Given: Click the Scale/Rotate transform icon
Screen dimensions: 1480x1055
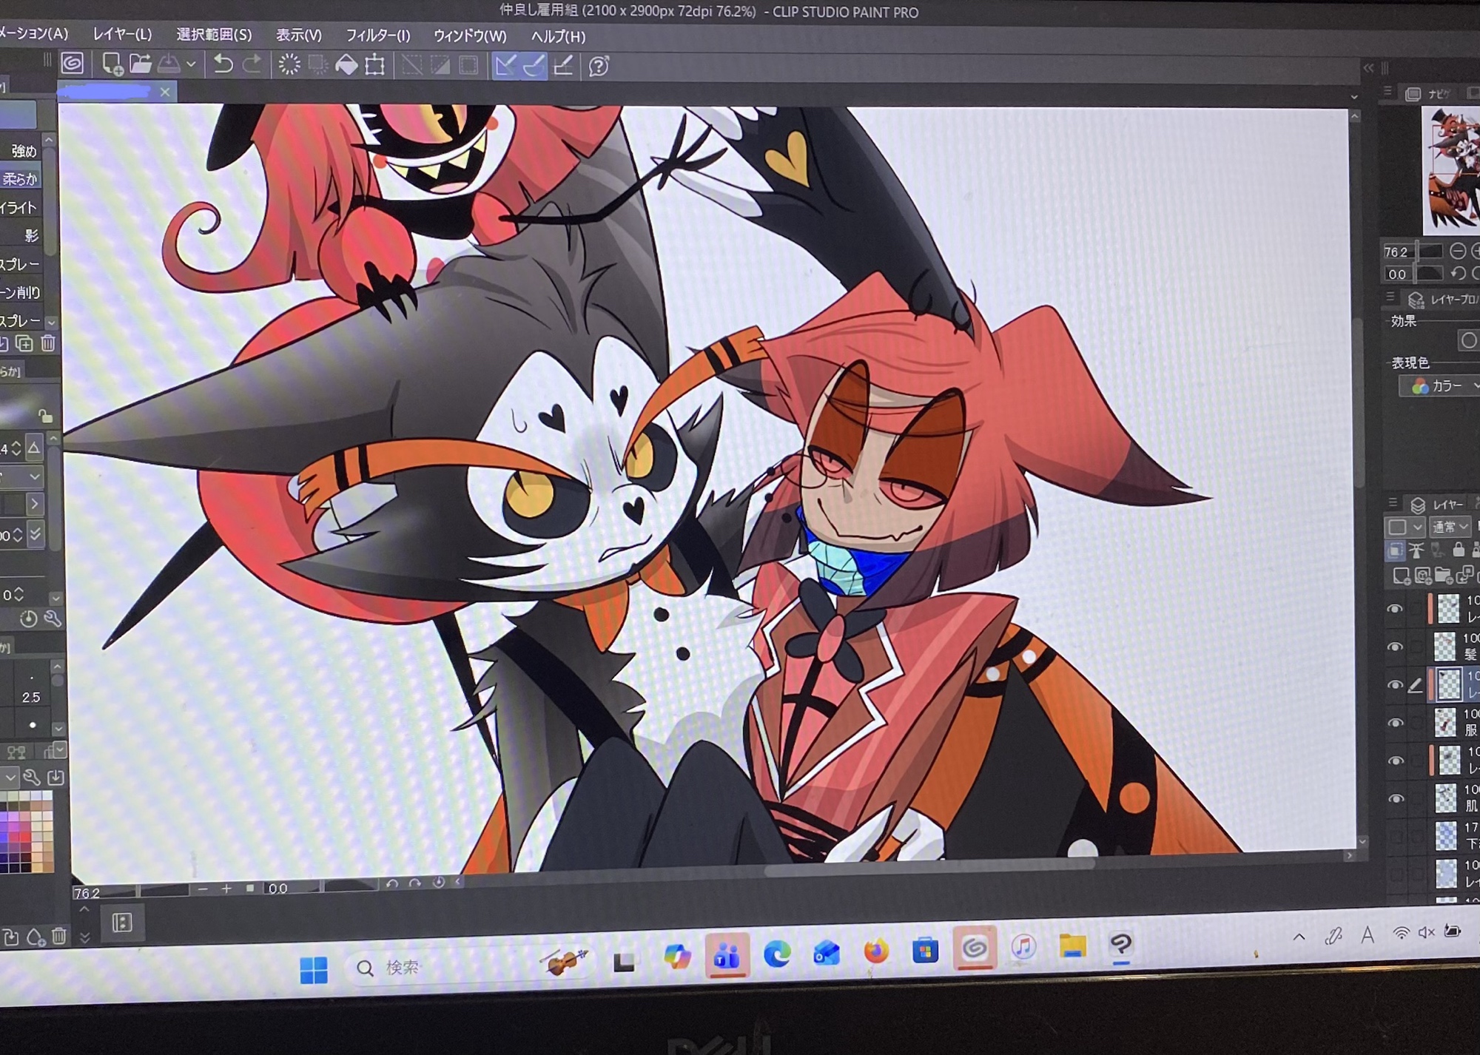Looking at the screenshot, I should 375,66.
